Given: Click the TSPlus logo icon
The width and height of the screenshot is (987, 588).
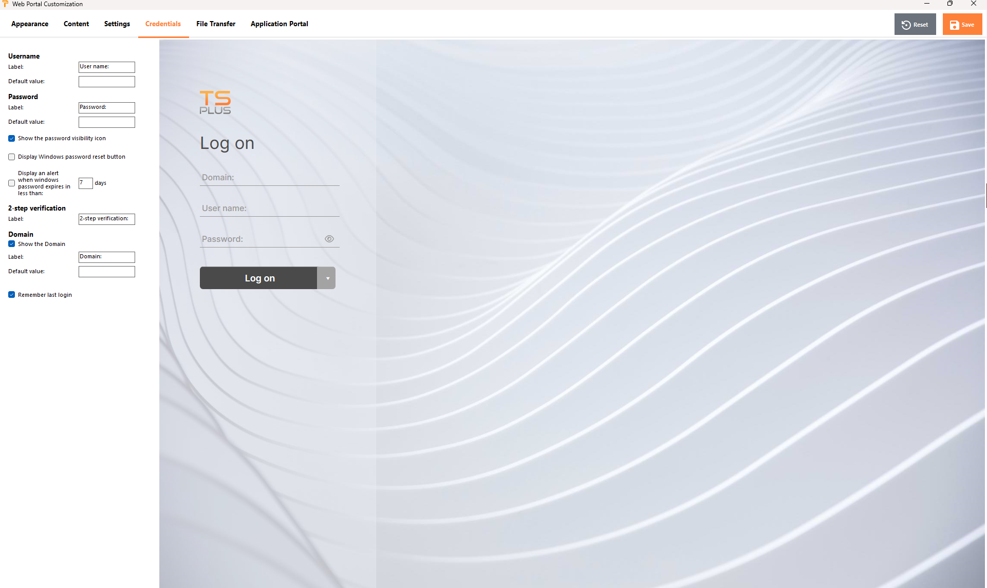Looking at the screenshot, I should [x=215, y=102].
